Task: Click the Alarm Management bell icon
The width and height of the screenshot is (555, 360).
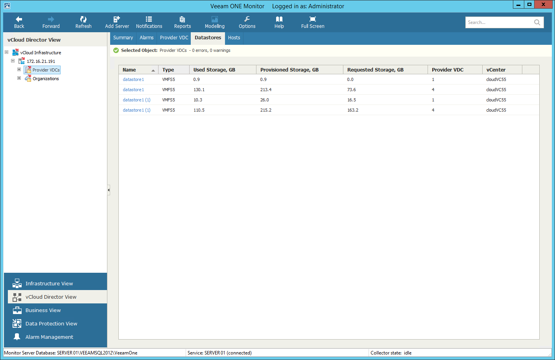Action: click(17, 337)
